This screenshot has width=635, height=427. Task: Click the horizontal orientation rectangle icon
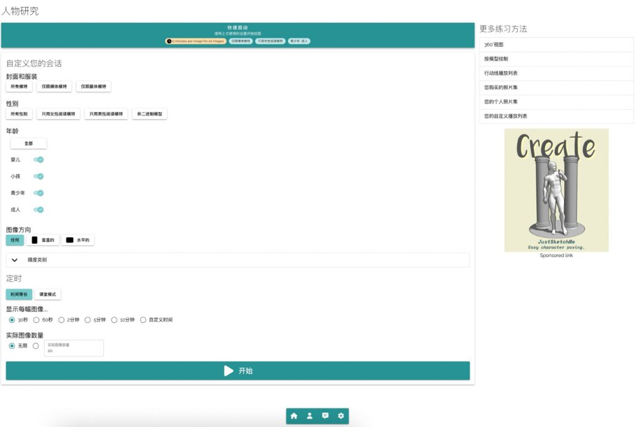[69, 240]
